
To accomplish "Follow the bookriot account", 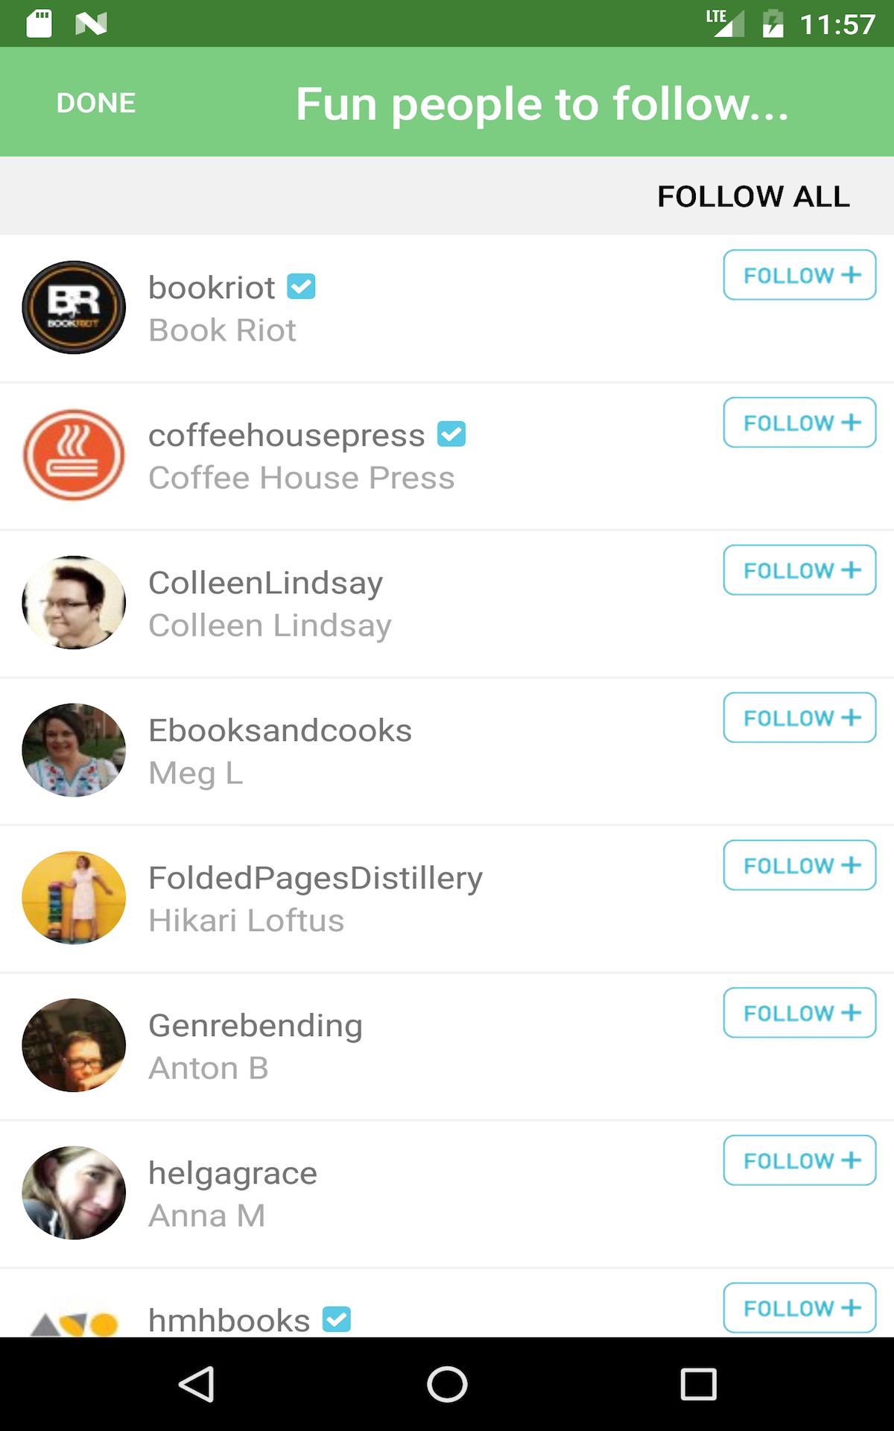I will (799, 275).
